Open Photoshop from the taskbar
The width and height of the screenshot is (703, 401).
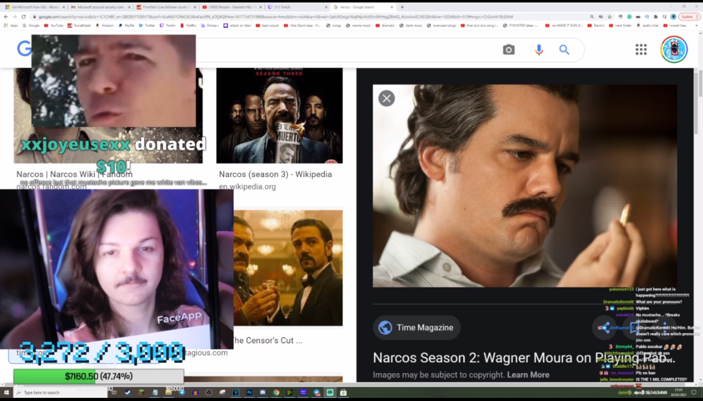point(249,392)
